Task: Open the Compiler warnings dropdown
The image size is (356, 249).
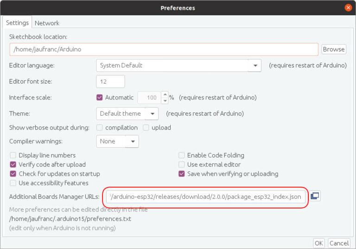Action: point(117,141)
